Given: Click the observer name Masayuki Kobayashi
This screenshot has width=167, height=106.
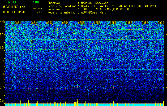Looking at the screenshot, I should pos(95,3).
